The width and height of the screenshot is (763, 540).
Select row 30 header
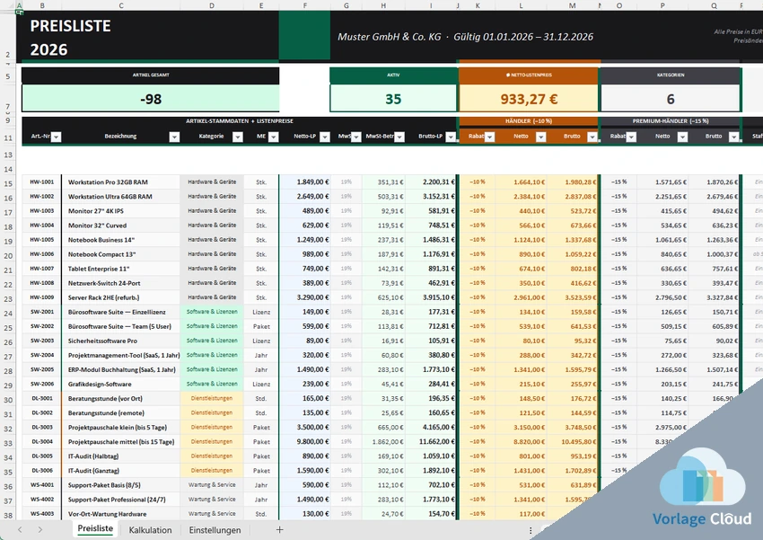tap(8, 400)
